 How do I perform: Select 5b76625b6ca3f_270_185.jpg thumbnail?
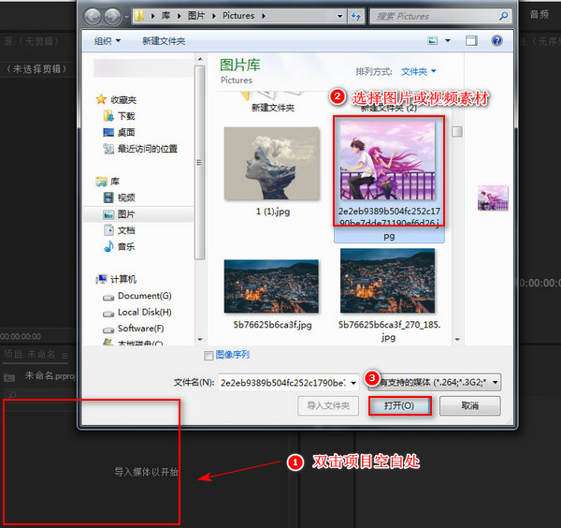coord(387,281)
